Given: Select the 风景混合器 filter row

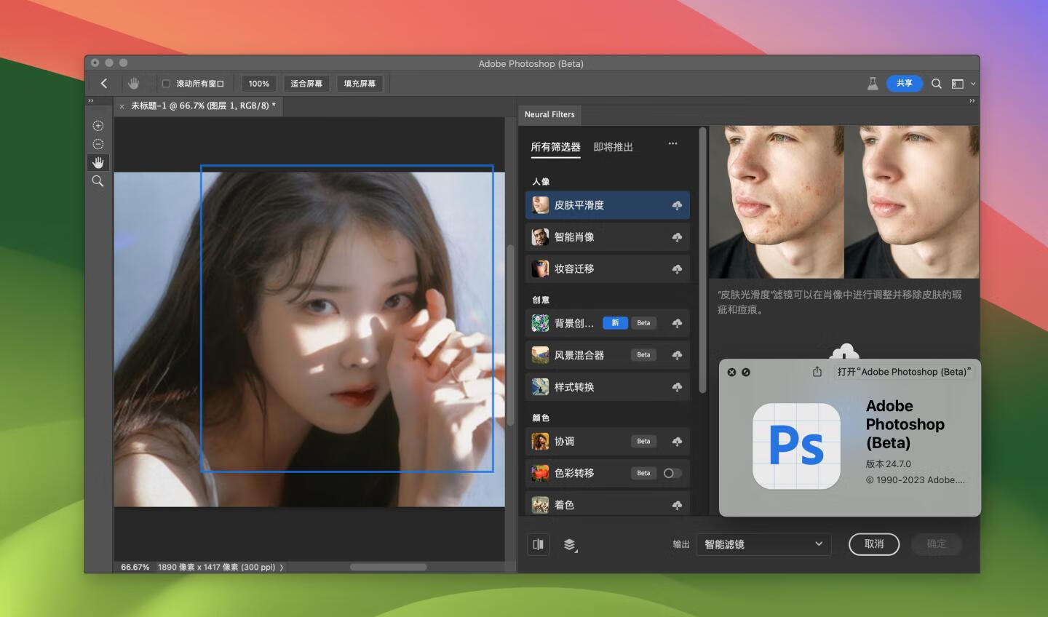Looking at the screenshot, I should [x=607, y=355].
